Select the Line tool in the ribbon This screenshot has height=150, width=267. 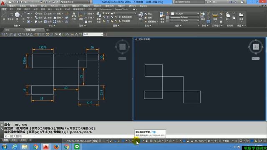click(x=4, y=16)
